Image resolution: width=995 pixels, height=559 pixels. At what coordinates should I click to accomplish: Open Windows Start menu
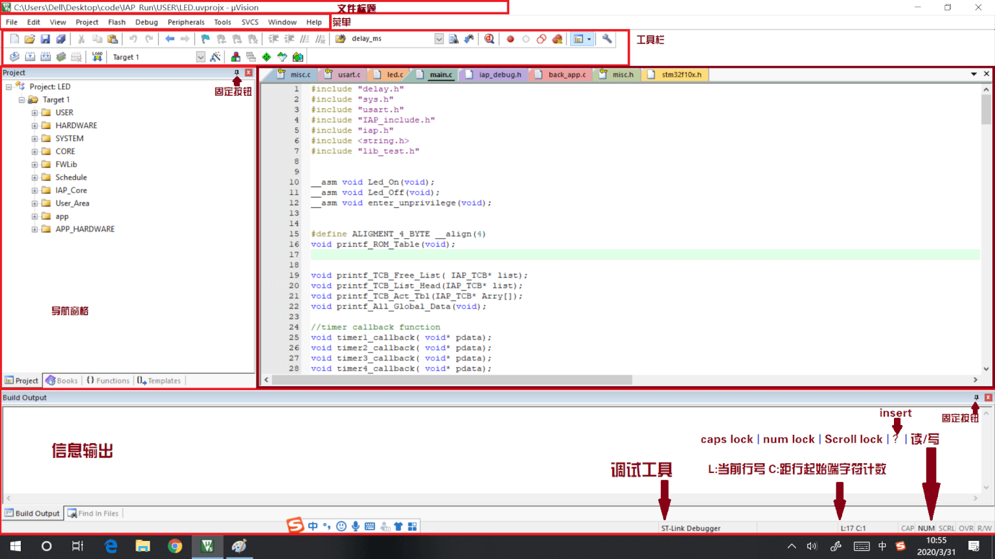click(16, 546)
